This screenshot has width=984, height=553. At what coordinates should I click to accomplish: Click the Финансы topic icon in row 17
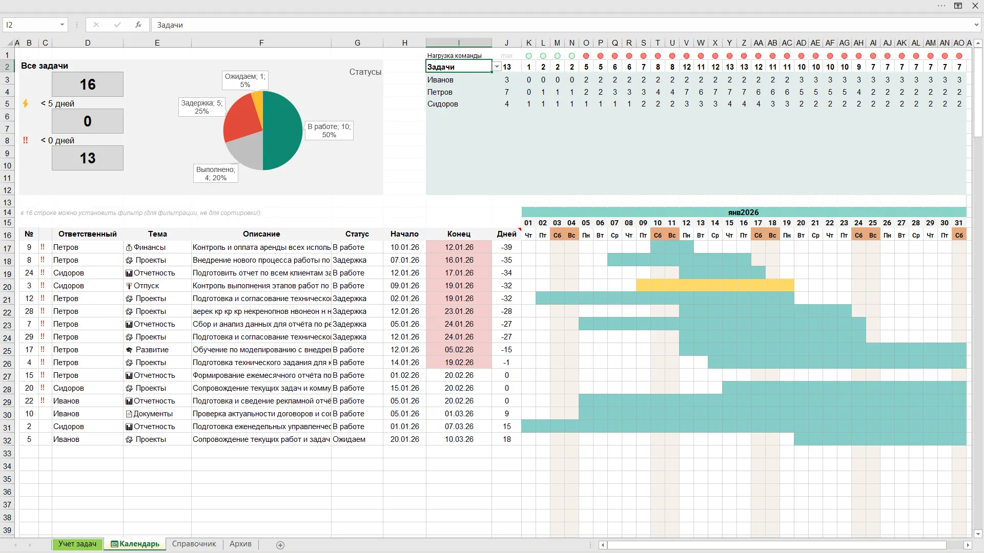129,247
